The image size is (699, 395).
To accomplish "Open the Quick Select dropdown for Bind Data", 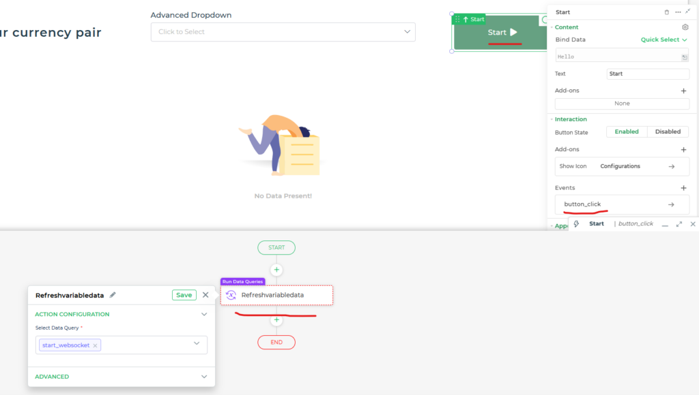I will [x=660, y=39].
